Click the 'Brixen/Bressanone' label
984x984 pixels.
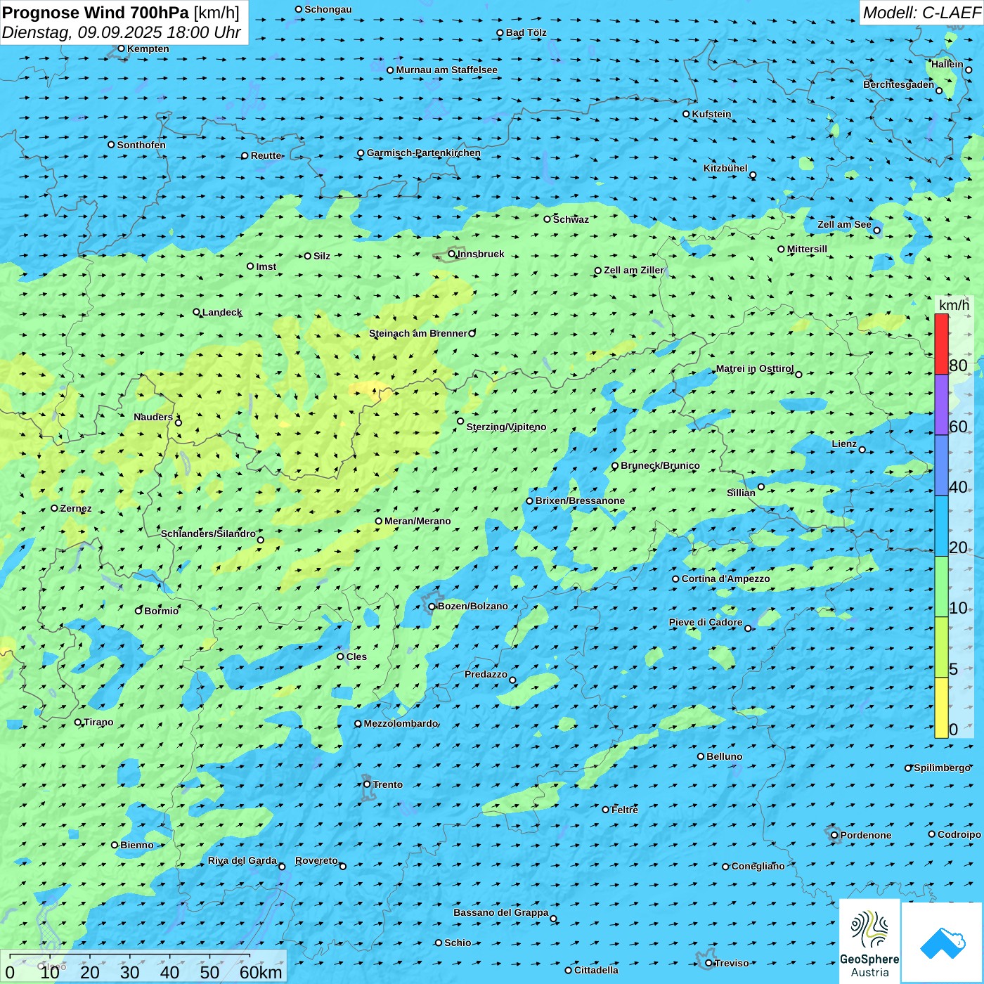[581, 500]
